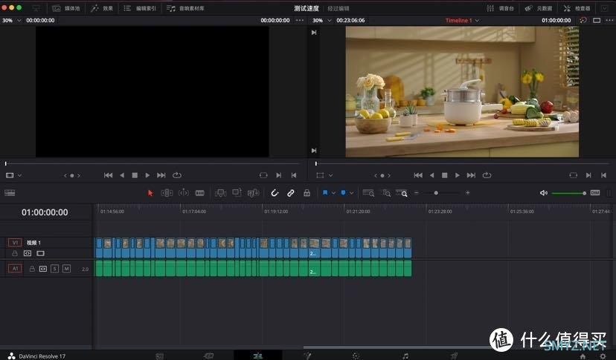Click the Insert Clip button
Image resolution: width=616 pixels, height=360 pixels.
[x=221, y=193]
